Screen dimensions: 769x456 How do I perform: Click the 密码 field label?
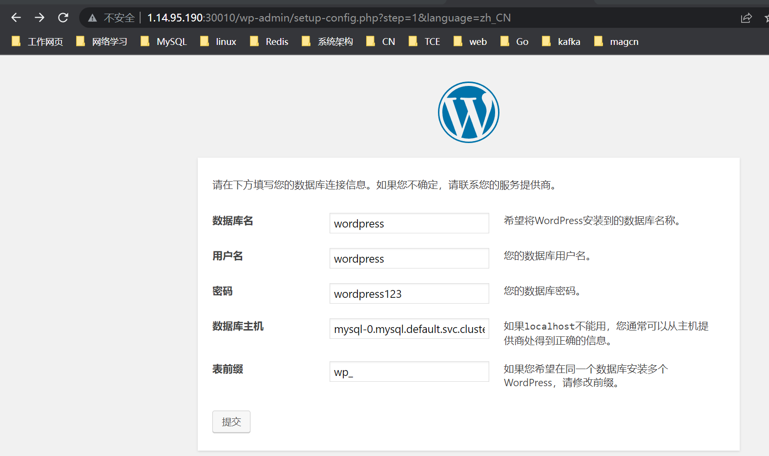[x=223, y=291]
